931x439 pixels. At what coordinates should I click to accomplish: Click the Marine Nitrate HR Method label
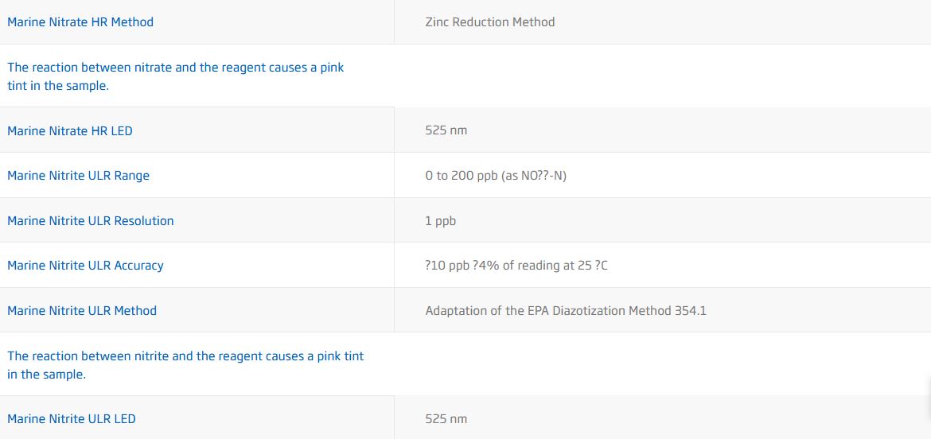(80, 22)
